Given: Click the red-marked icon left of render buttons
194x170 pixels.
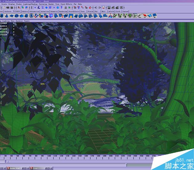Looking at the screenshot, I should coord(103,8).
